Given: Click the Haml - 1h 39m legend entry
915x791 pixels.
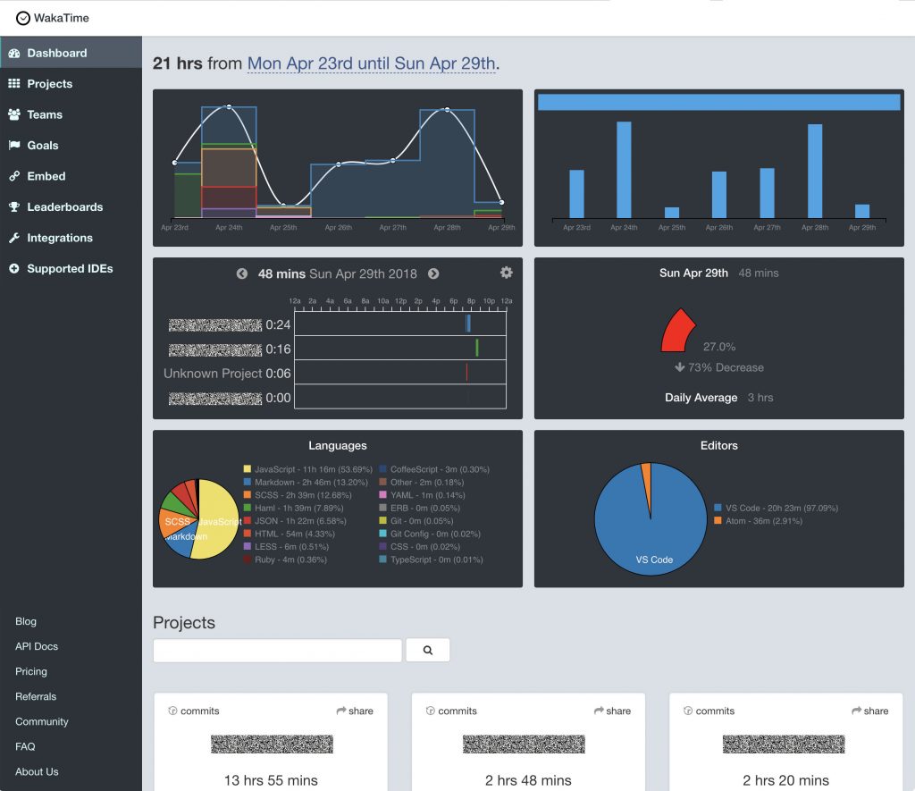Looking at the screenshot, I should tap(293, 508).
